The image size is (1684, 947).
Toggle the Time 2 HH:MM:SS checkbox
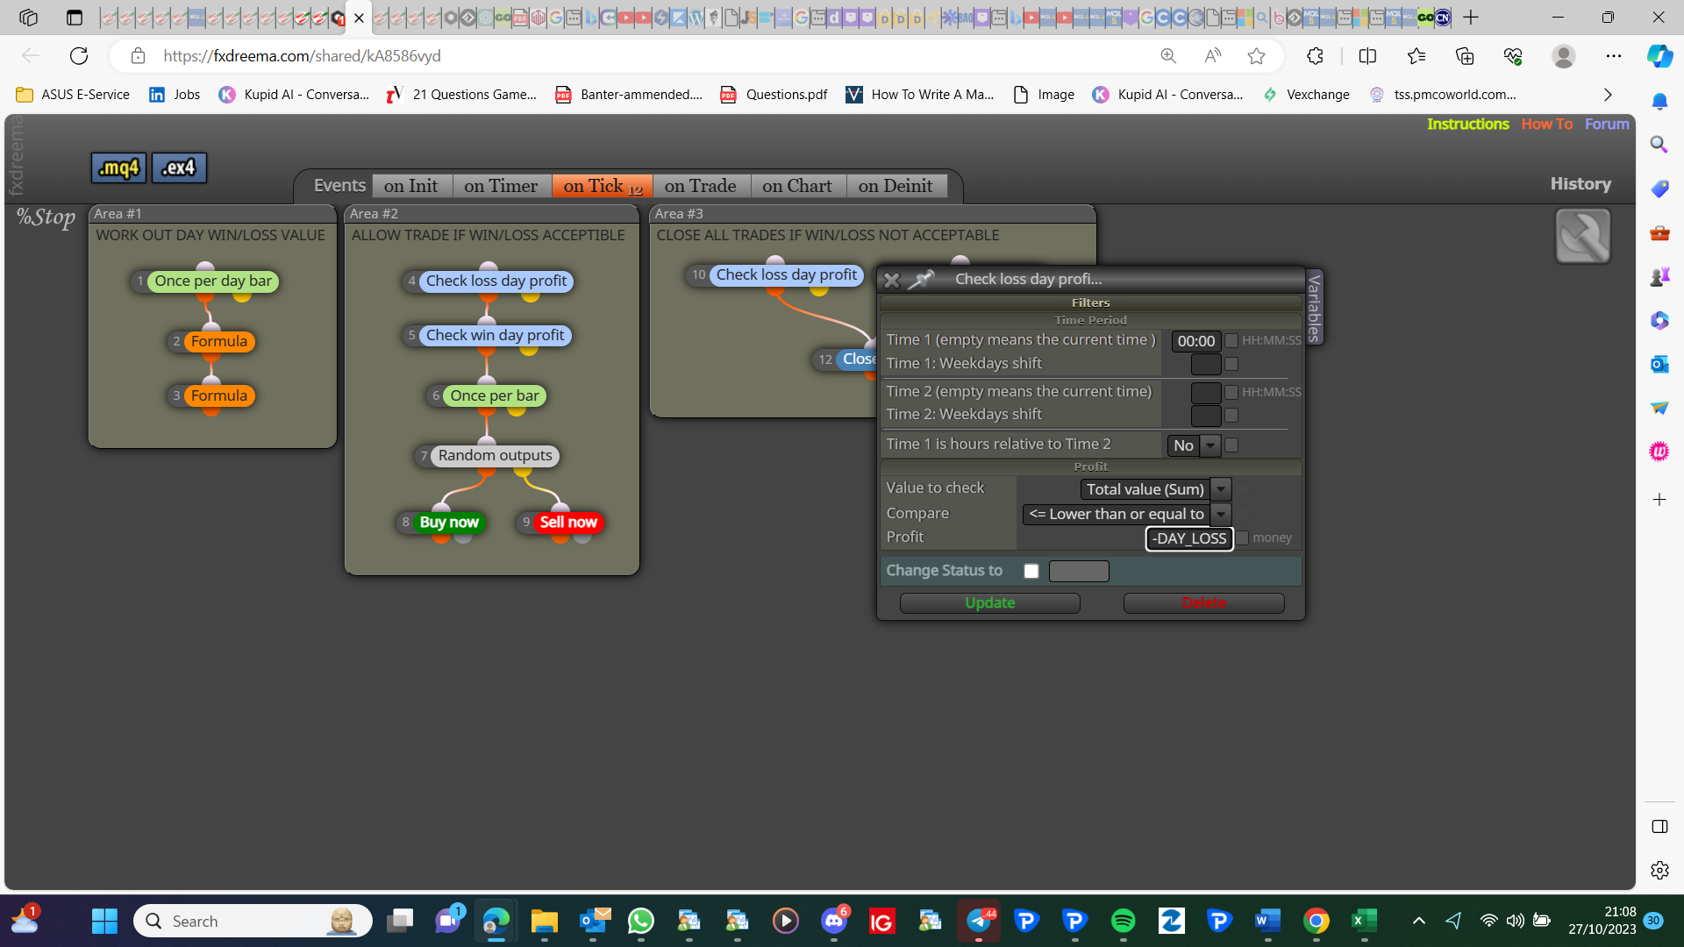pos(1231,392)
